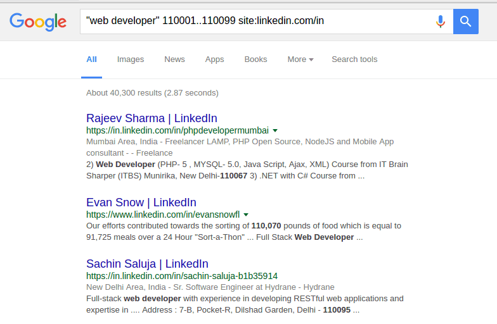497x324 pixels.
Task: Click the blue magnifier search button
Action: tap(465, 22)
